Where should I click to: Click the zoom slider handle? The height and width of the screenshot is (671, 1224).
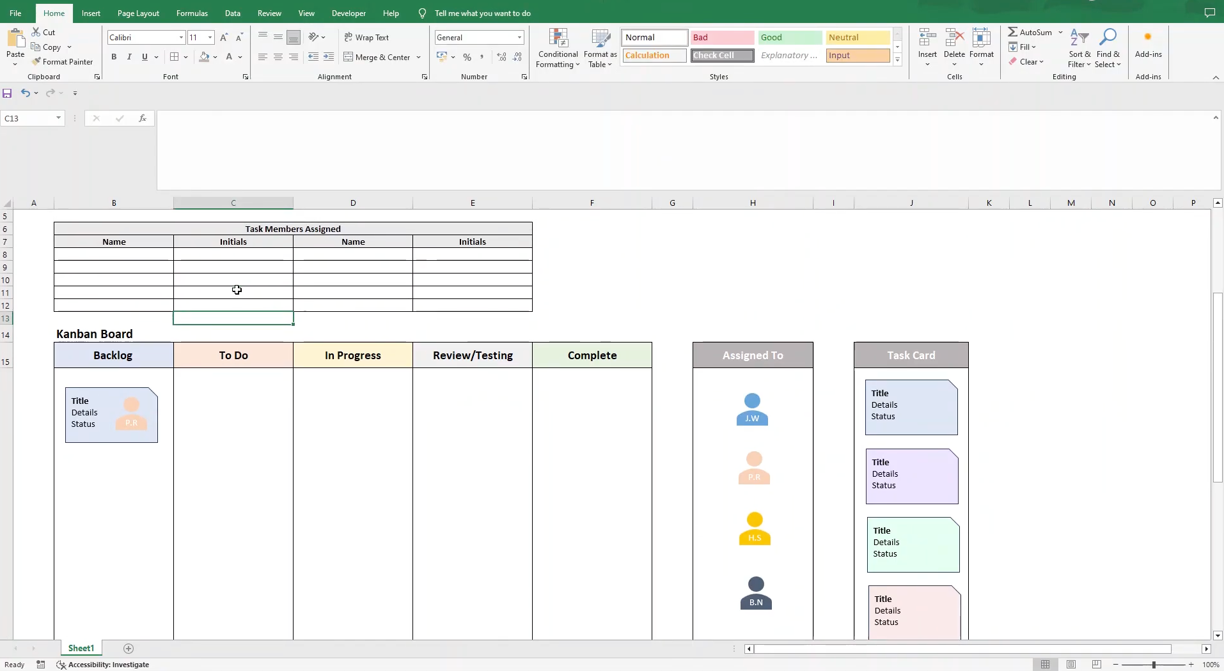[x=1154, y=665]
